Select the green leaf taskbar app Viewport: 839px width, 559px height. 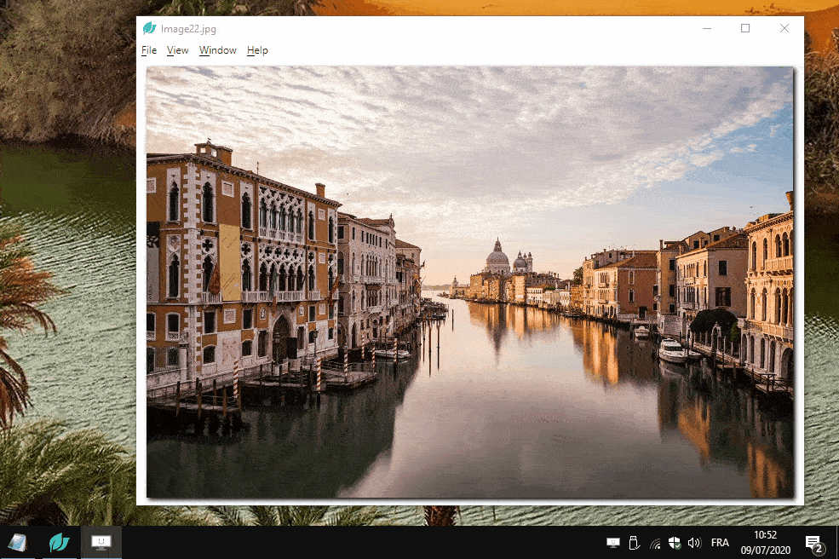click(59, 543)
